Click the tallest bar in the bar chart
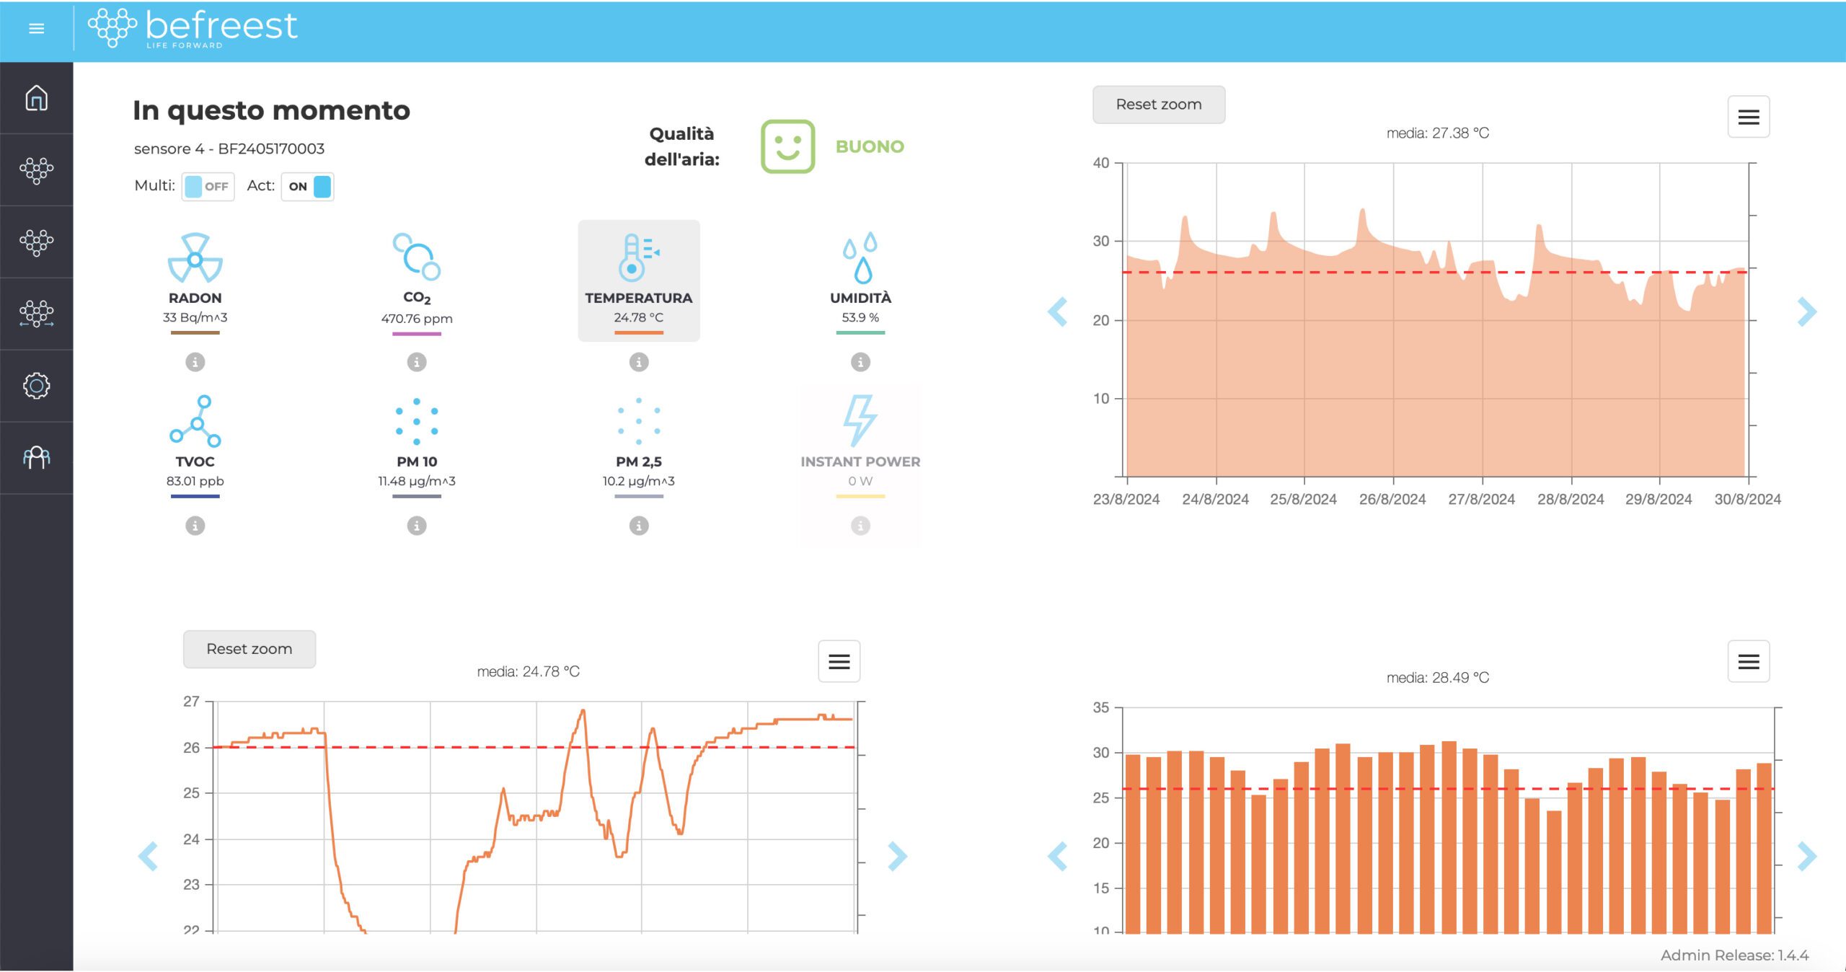Screen dimensions: 1846x972 (x=1449, y=836)
